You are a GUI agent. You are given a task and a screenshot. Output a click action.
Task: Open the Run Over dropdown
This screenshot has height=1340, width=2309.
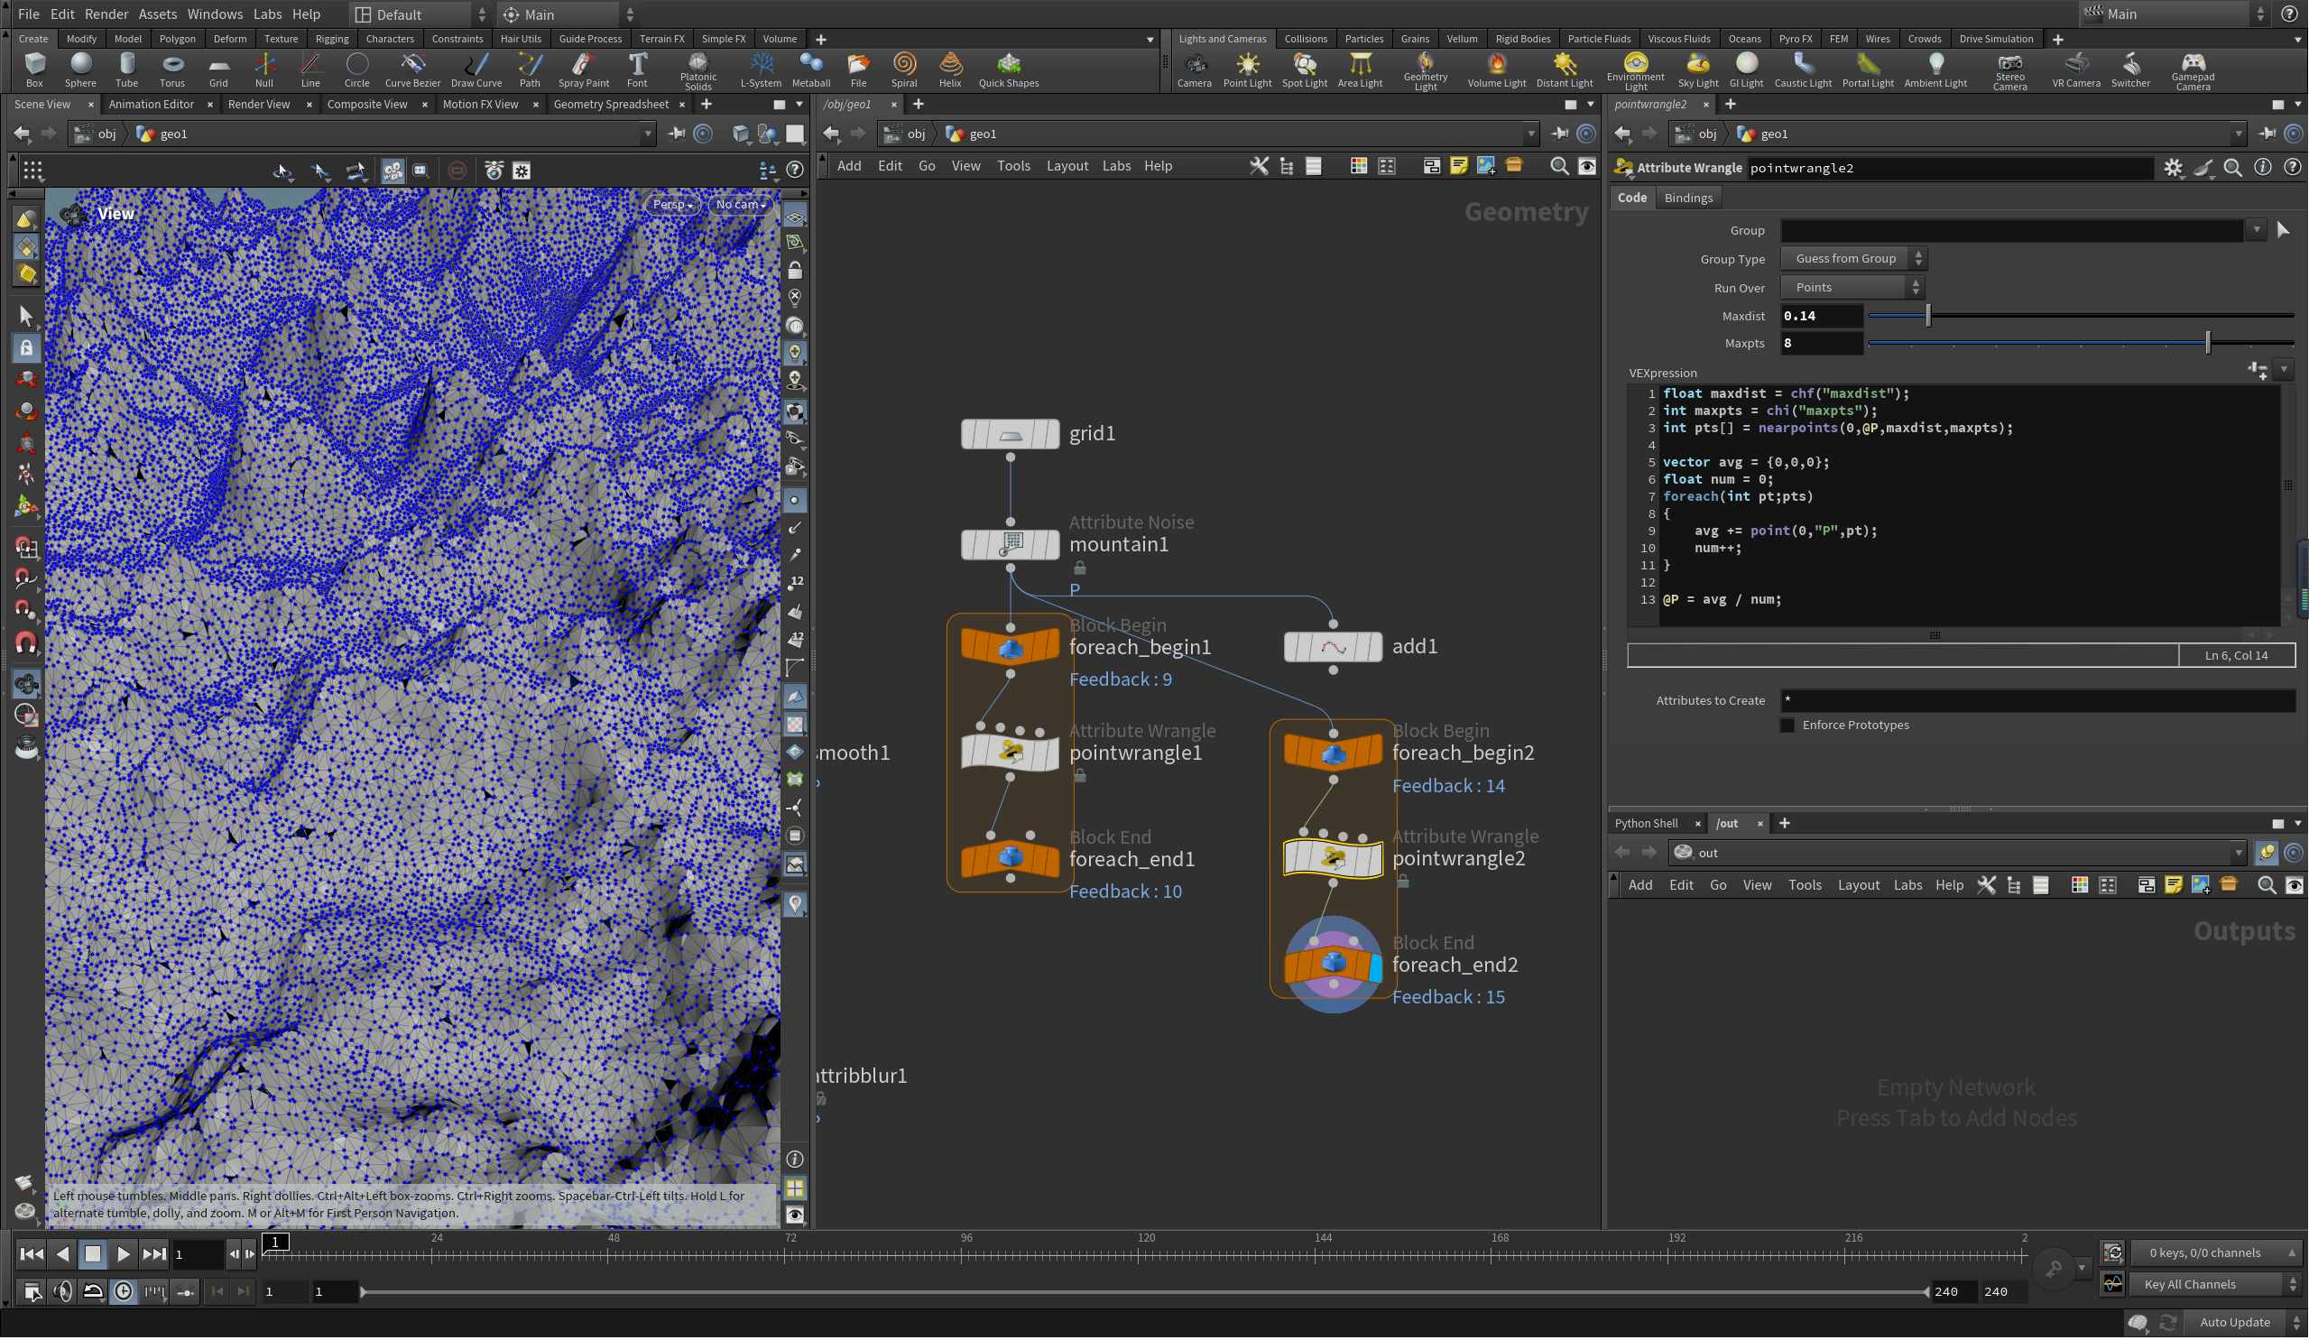click(x=1852, y=288)
